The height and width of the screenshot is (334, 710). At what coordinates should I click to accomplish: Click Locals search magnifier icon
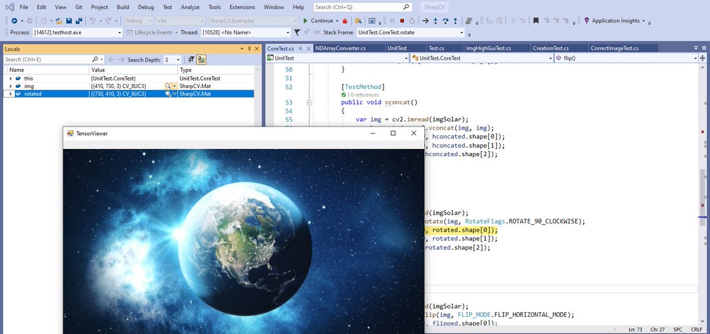pyautogui.click(x=95, y=60)
